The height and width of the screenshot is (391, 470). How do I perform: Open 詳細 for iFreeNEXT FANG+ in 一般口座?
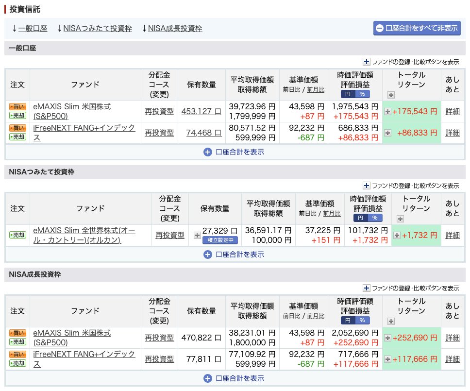[453, 133]
